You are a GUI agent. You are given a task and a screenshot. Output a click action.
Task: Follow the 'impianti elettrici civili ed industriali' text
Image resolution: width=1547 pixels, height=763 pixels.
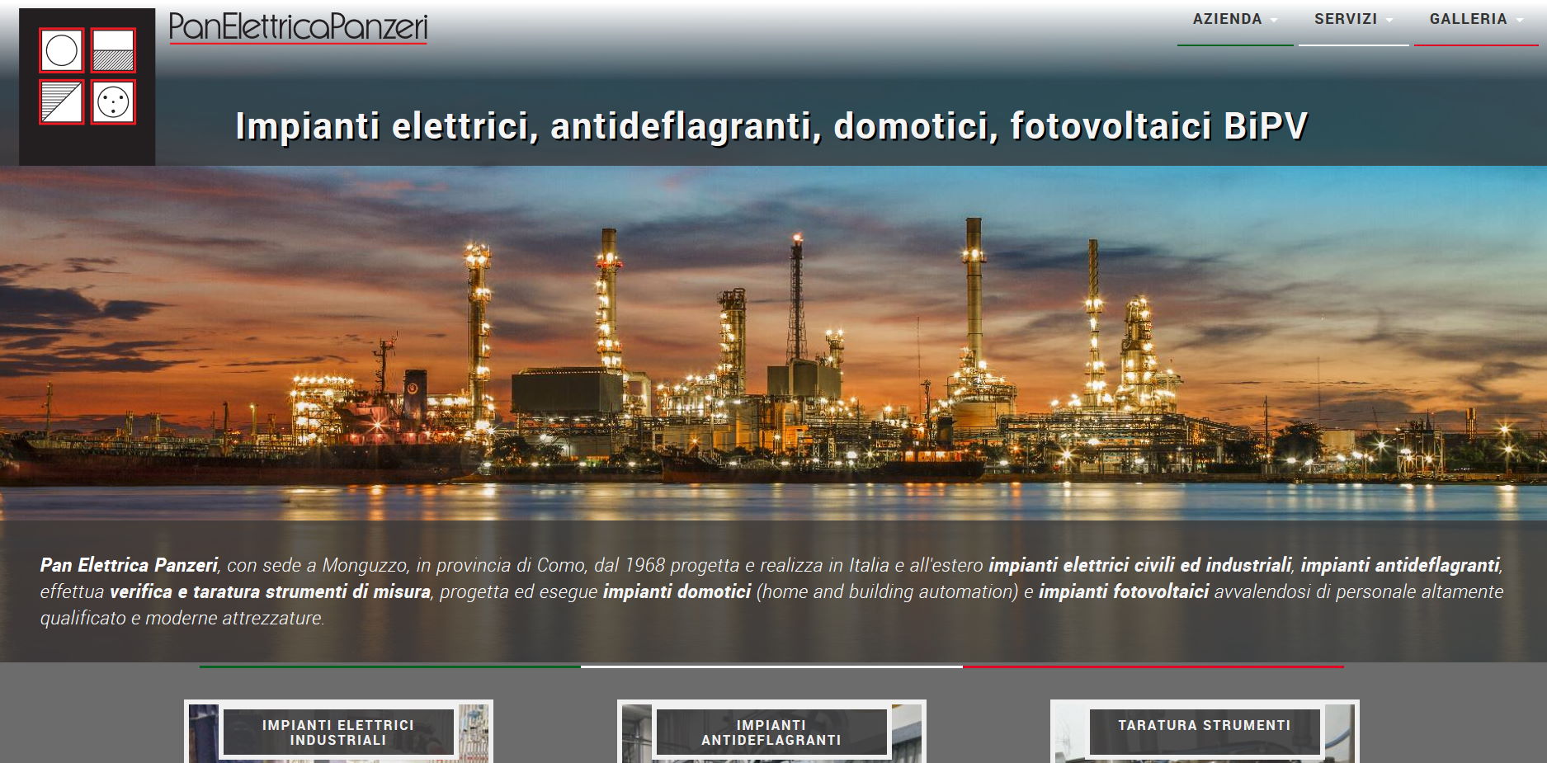click(x=1139, y=565)
